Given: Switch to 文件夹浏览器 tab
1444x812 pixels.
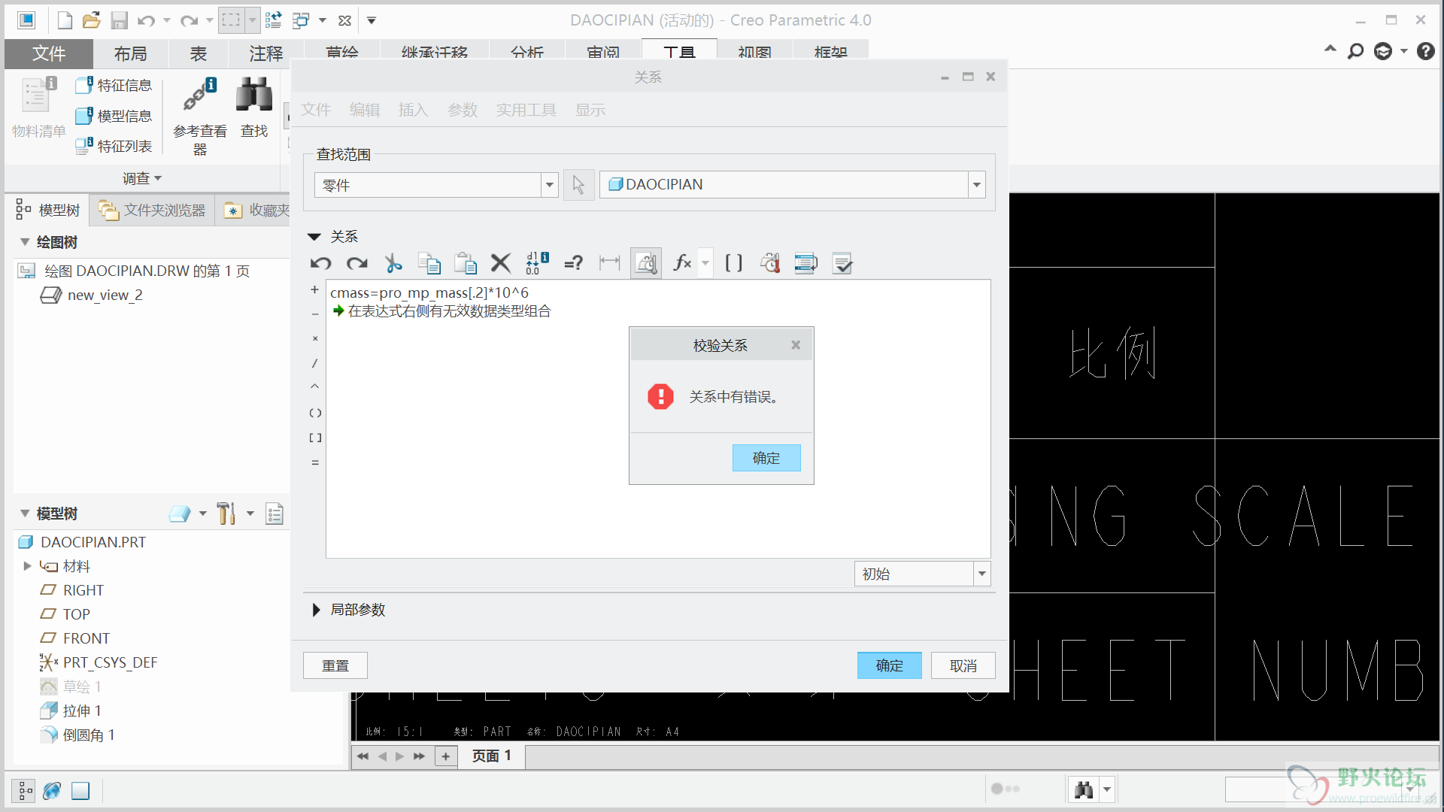Looking at the screenshot, I should click(x=153, y=211).
